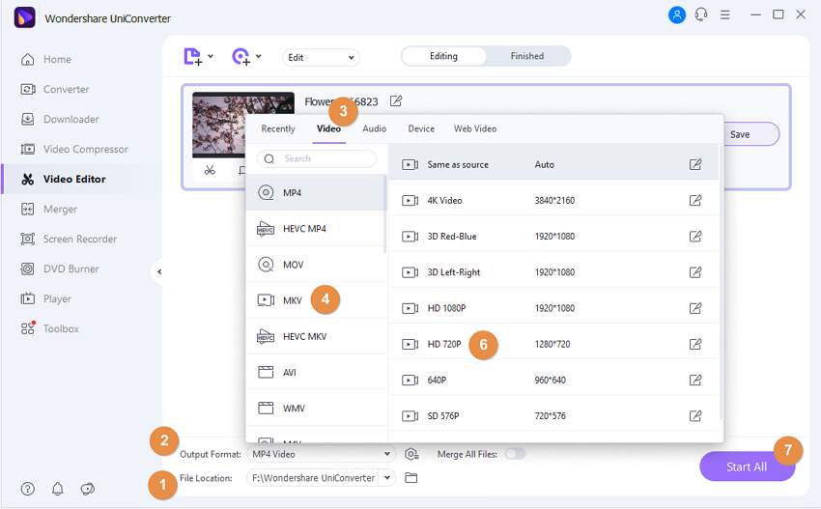Choose 4K Video resolution preset
821x509 pixels.
[553, 201]
